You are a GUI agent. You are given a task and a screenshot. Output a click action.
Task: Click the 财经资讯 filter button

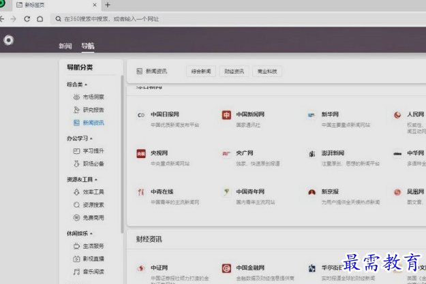[234, 72]
